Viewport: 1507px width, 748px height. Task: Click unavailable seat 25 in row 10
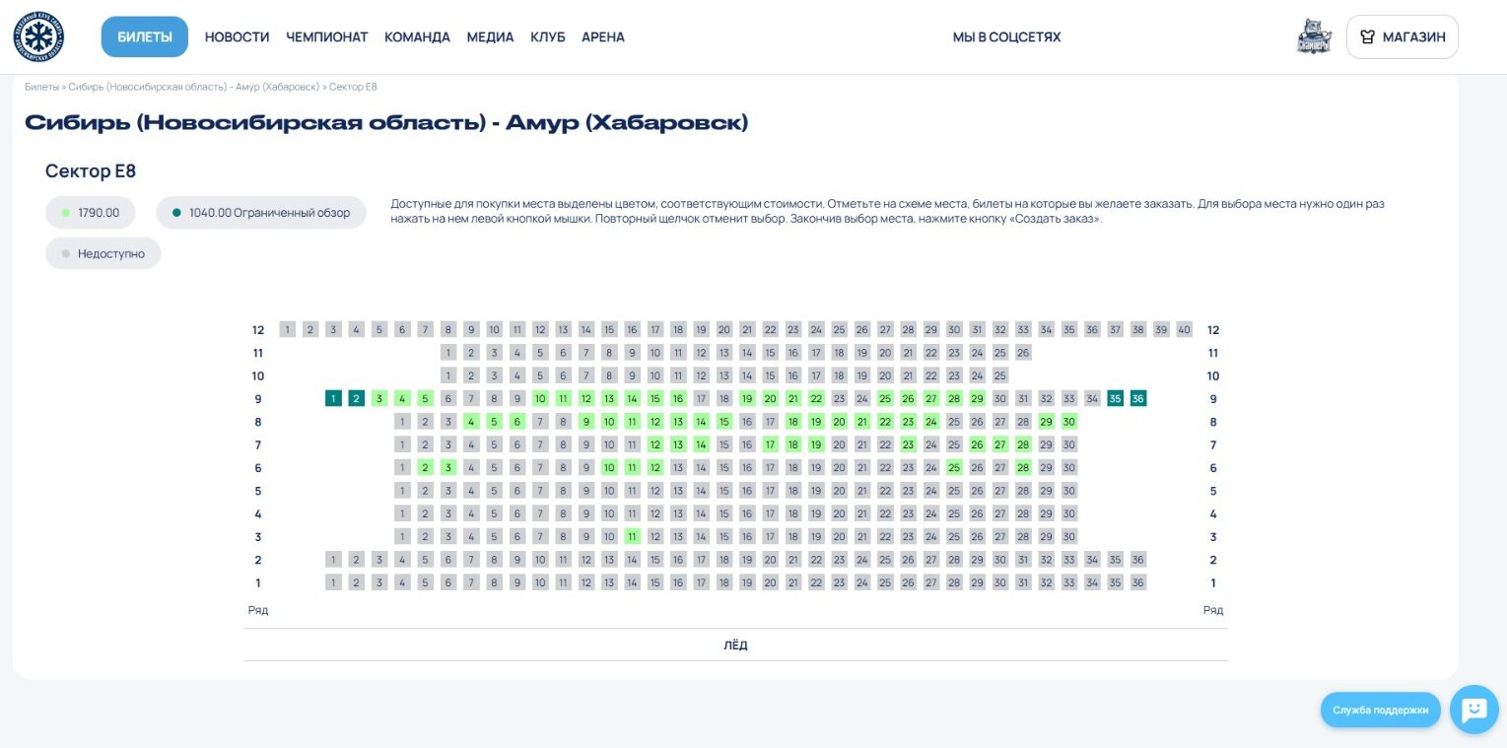(x=1000, y=376)
